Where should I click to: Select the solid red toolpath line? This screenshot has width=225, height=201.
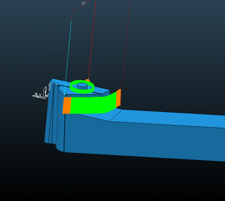[92, 39]
